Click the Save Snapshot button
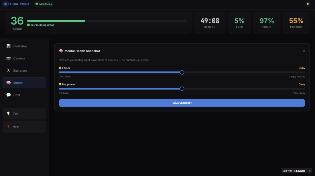The image size is (315, 176). click(x=182, y=103)
